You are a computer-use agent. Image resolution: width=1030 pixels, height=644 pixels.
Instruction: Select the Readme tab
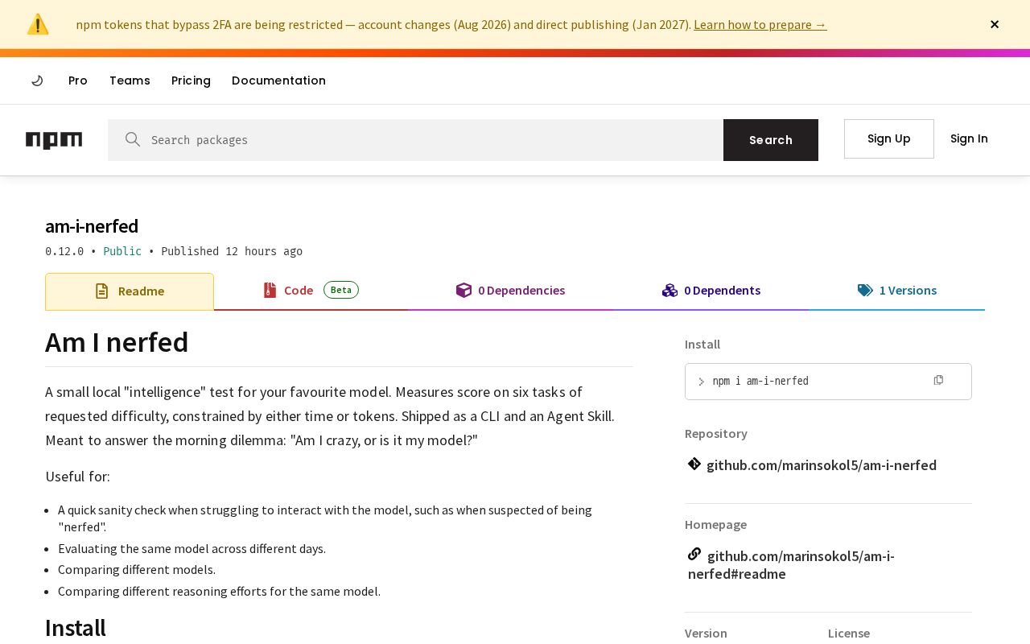click(x=130, y=291)
